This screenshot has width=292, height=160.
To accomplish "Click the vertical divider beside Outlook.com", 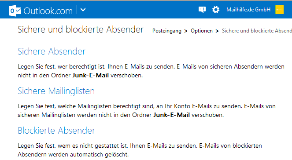I will pos(77,10).
